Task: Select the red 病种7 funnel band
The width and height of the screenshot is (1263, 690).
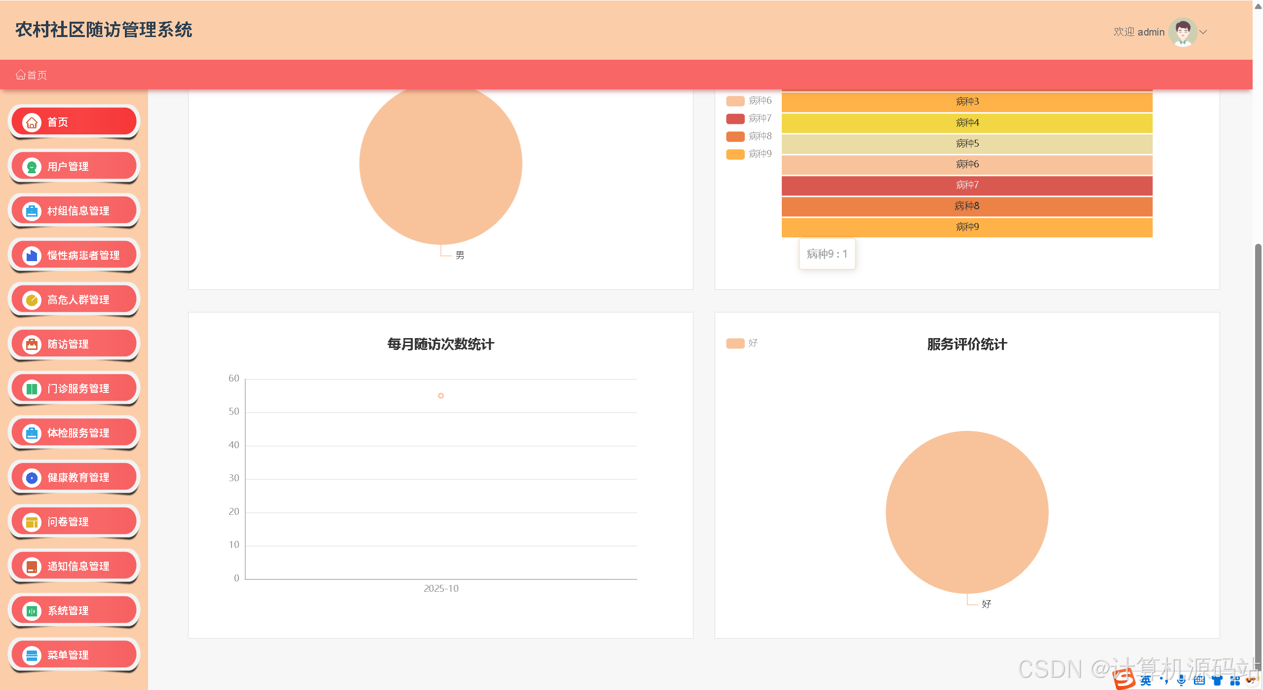Action: (967, 186)
